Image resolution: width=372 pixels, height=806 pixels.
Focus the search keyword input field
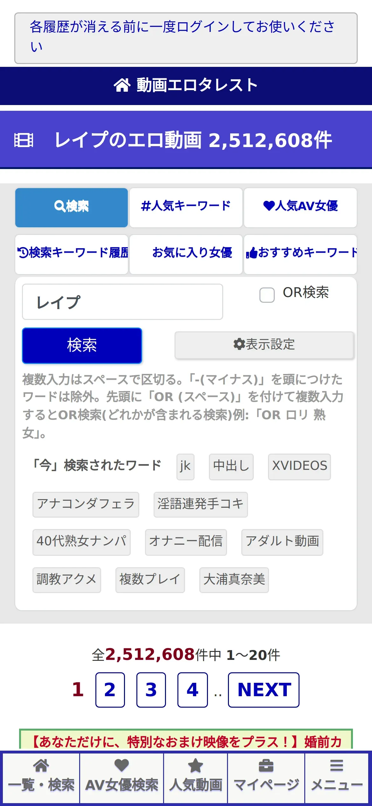pyautogui.click(x=122, y=302)
